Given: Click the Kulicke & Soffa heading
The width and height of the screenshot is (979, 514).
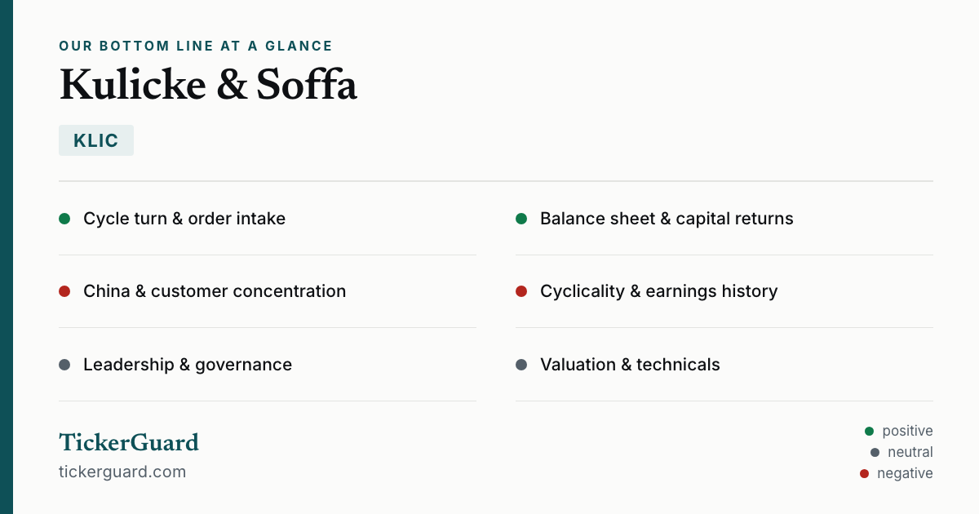Looking at the screenshot, I should pyautogui.click(x=208, y=85).
